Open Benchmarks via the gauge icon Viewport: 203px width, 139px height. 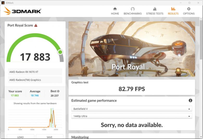(132, 9)
